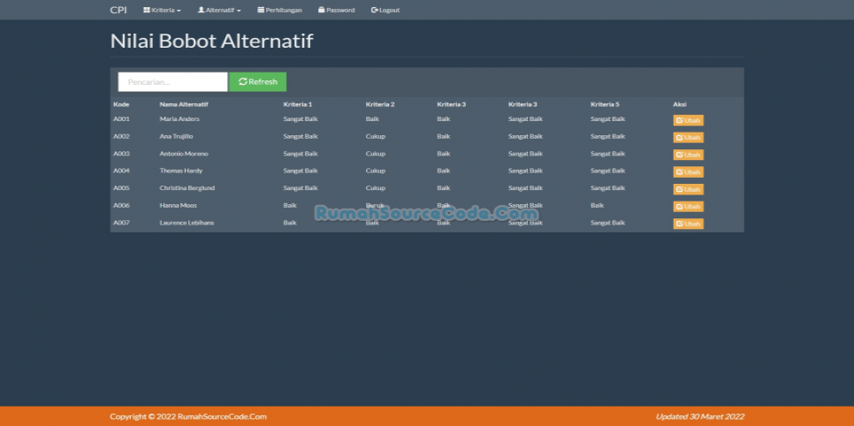Open the Password menu item
This screenshot has height=426, width=854.
point(336,10)
